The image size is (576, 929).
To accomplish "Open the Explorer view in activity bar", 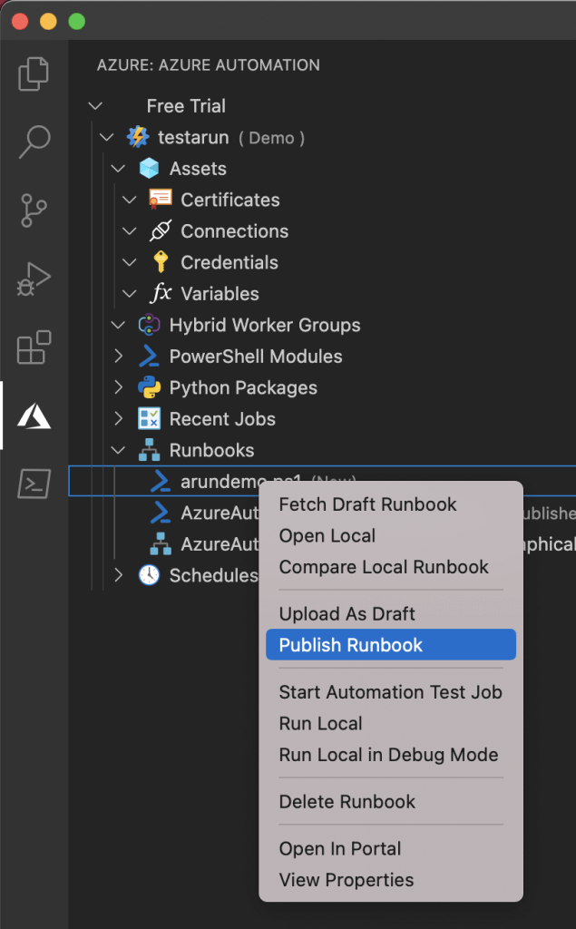I will tap(34, 73).
